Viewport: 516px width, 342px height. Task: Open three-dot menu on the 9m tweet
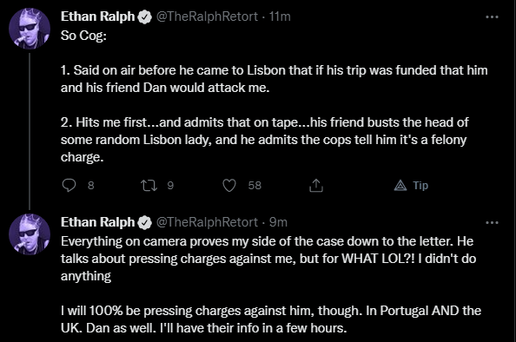(492, 222)
